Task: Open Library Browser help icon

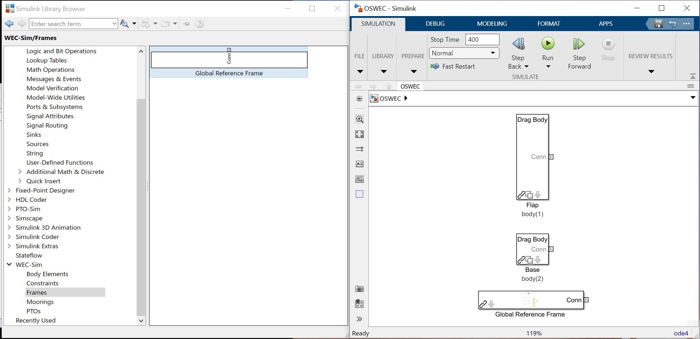Action: [200, 24]
